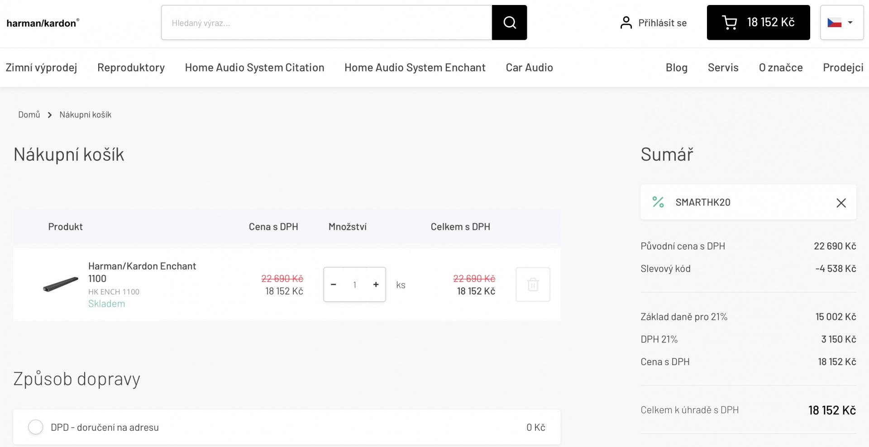869x447 pixels.
Task: Open the Reproduktory menu
Action: pyautogui.click(x=131, y=67)
